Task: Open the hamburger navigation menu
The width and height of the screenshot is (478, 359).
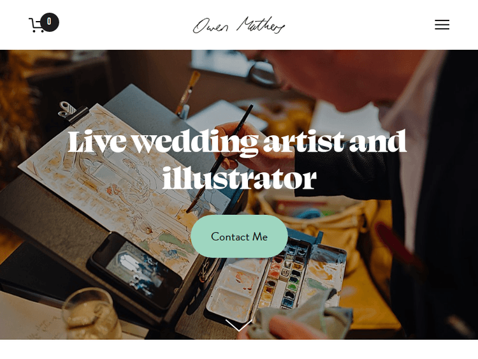Action: point(442,24)
